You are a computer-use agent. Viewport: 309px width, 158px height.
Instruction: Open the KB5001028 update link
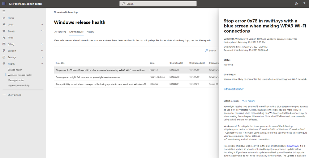(x=293, y=146)
